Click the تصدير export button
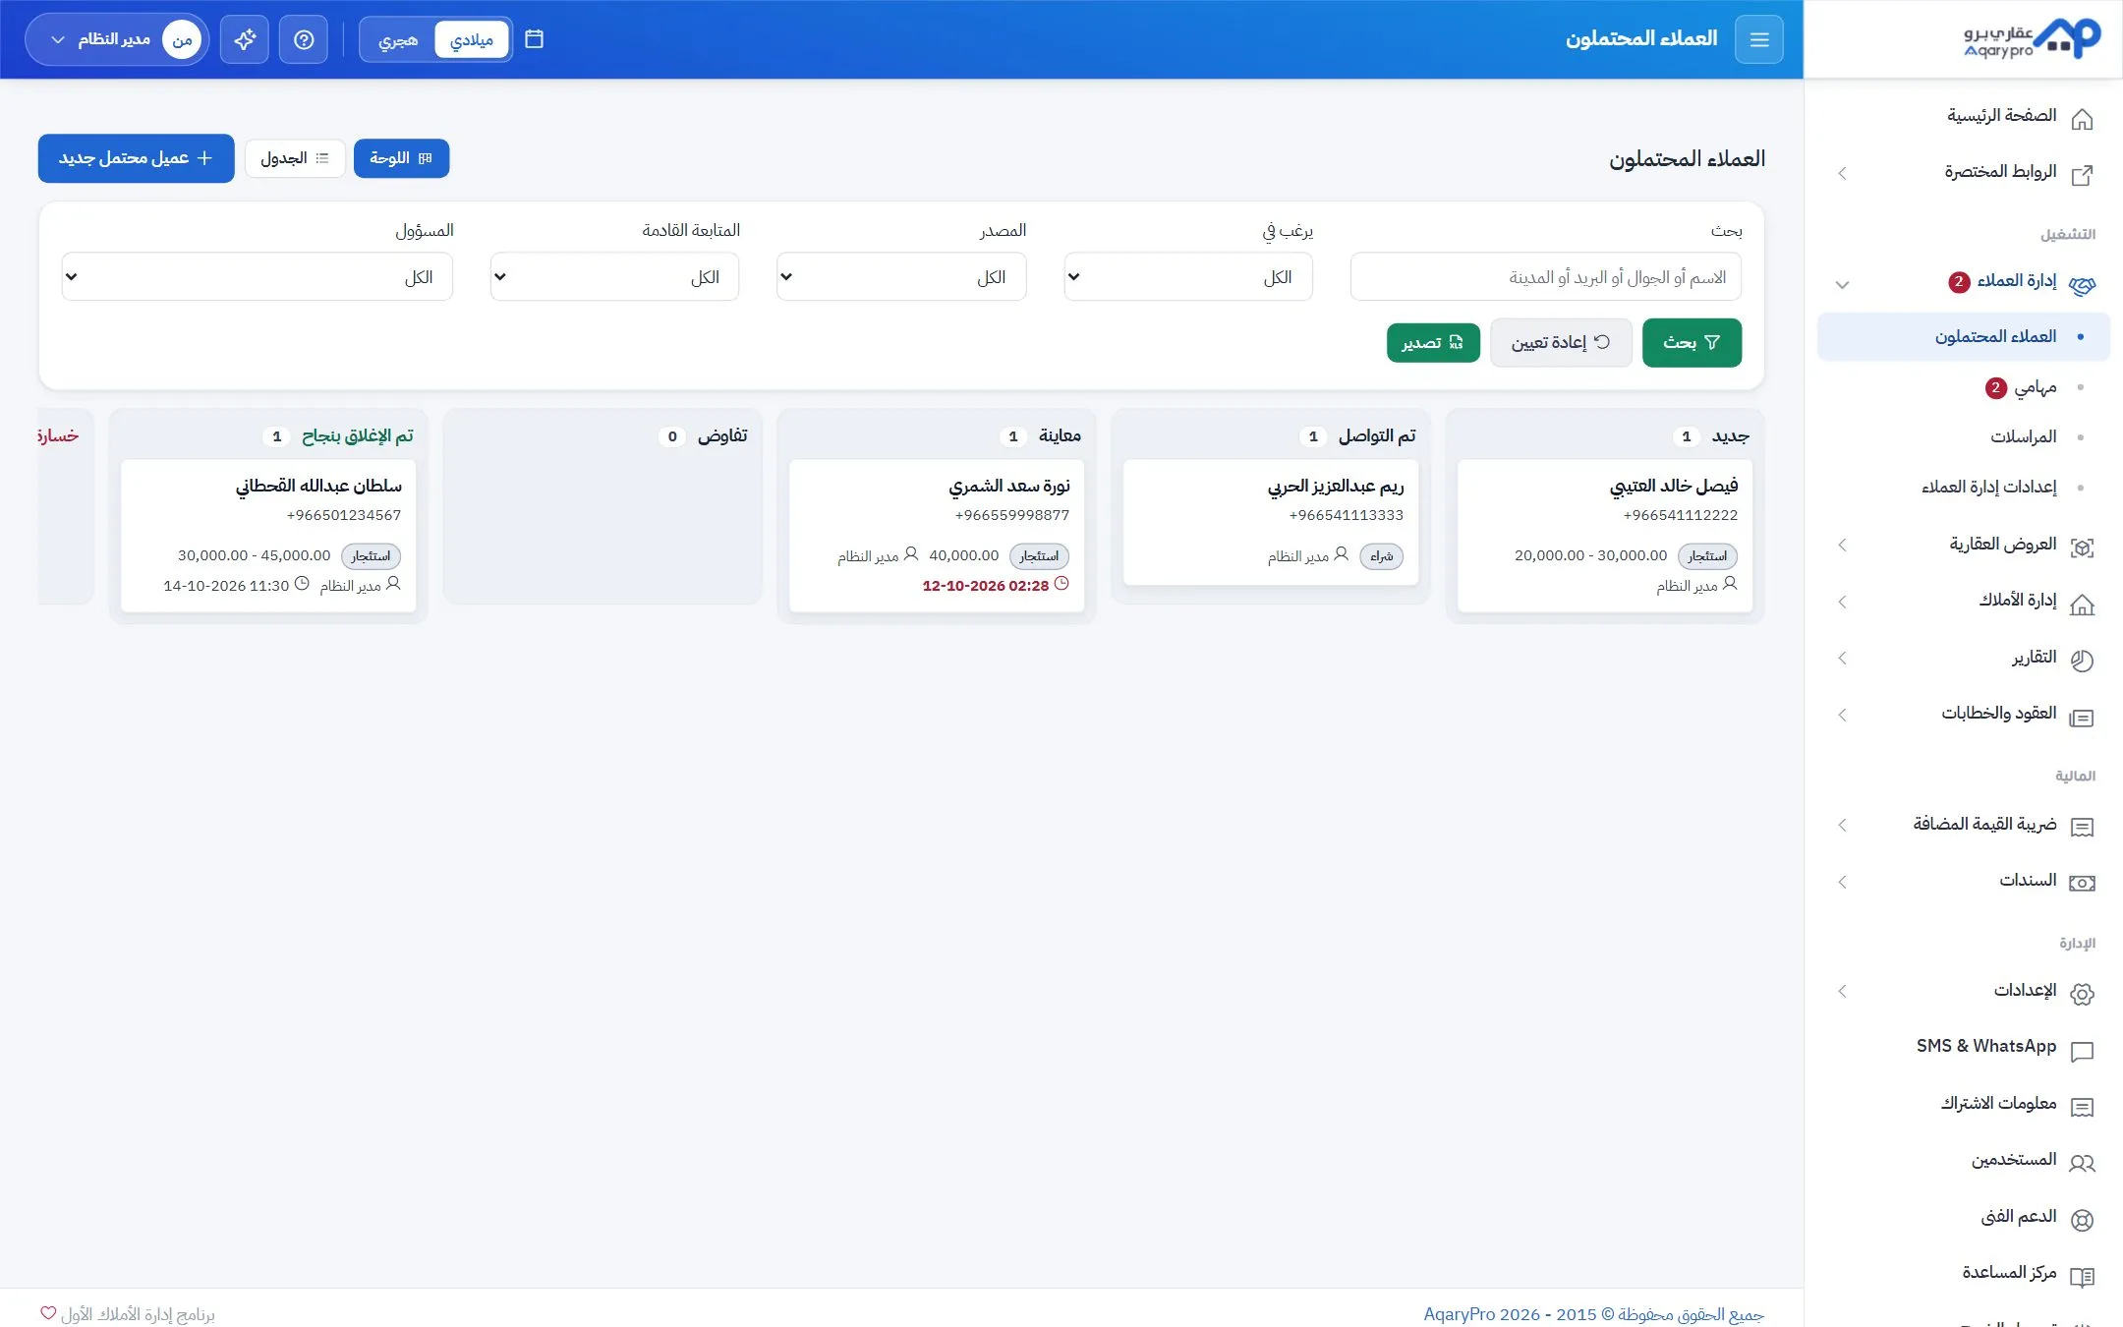Image resolution: width=2123 pixels, height=1327 pixels. (x=1433, y=342)
